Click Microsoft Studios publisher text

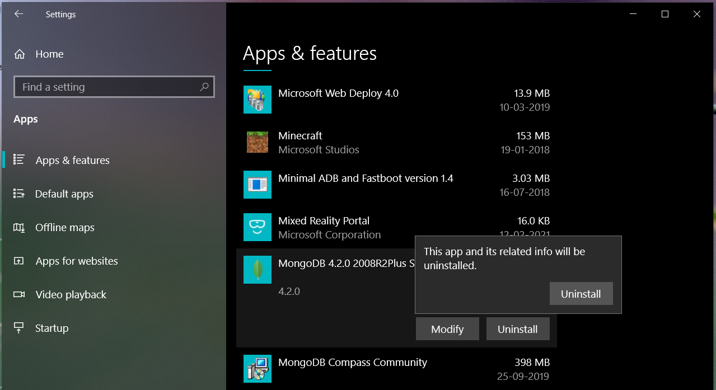click(319, 150)
